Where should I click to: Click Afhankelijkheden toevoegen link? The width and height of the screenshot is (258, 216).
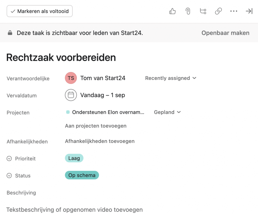100,141
